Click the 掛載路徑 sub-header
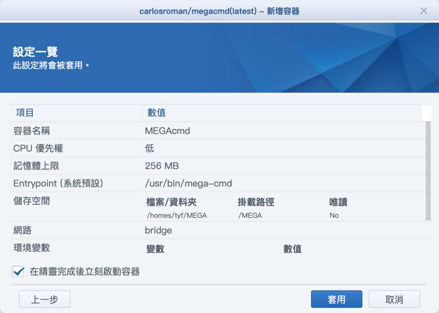The width and height of the screenshot is (439, 313). [x=256, y=202]
